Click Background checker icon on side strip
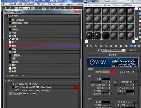This screenshot has height=108, width=141. [x=140, y=17]
